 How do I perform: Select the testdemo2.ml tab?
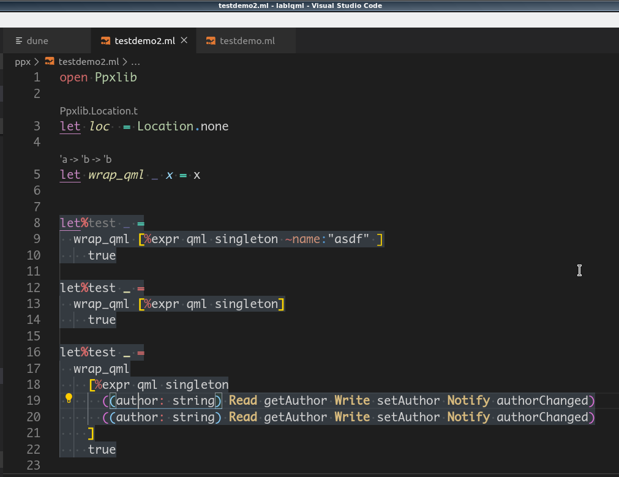(144, 40)
